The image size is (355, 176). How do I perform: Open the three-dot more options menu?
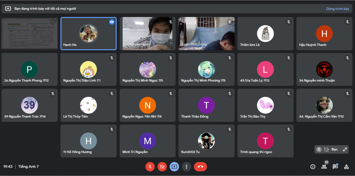coord(187,167)
